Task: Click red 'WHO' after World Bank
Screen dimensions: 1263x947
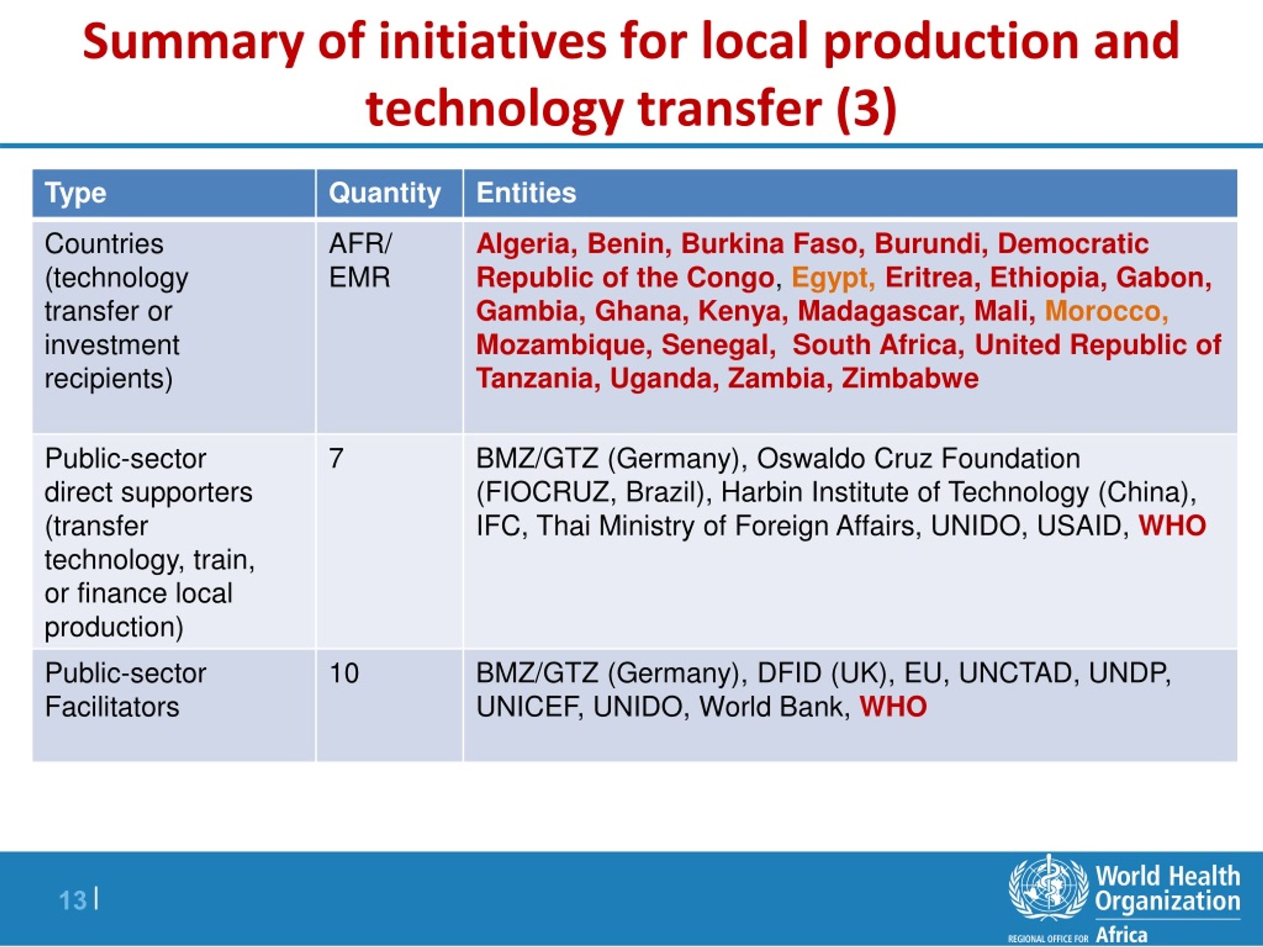Action: [893, 707]
